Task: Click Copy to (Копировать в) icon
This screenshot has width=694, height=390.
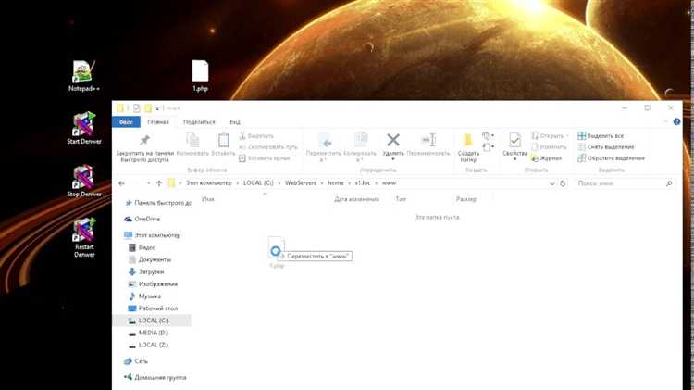Action: point(360,147)
